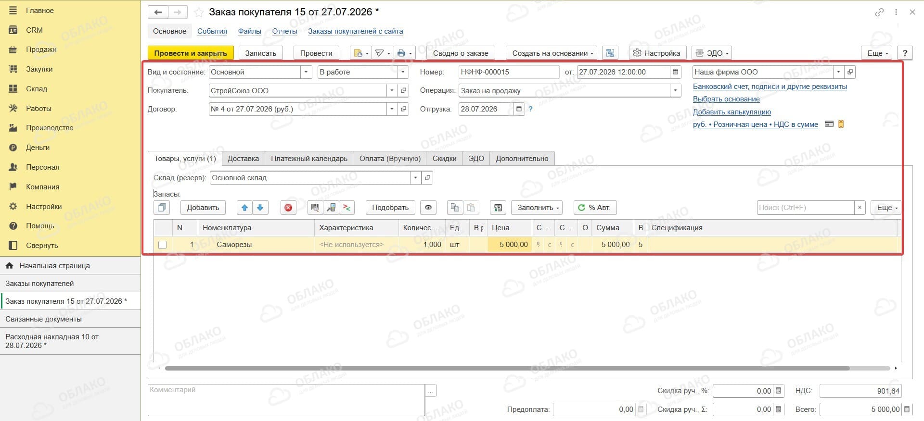This screenshot has height=421, width=924.
Task: Tick the checkbox in the Саморезы row
Action: [163, 245]
